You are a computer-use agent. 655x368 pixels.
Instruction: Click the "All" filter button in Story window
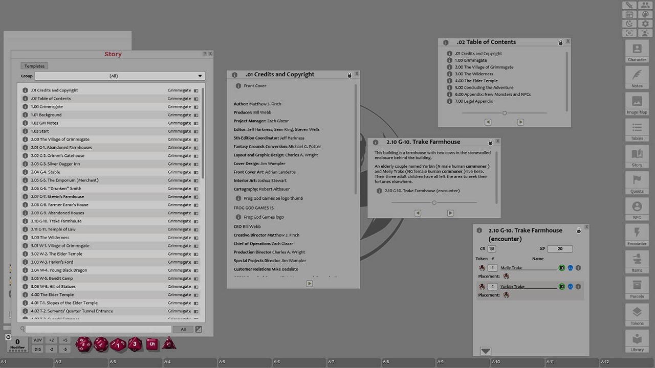point(183,329)
